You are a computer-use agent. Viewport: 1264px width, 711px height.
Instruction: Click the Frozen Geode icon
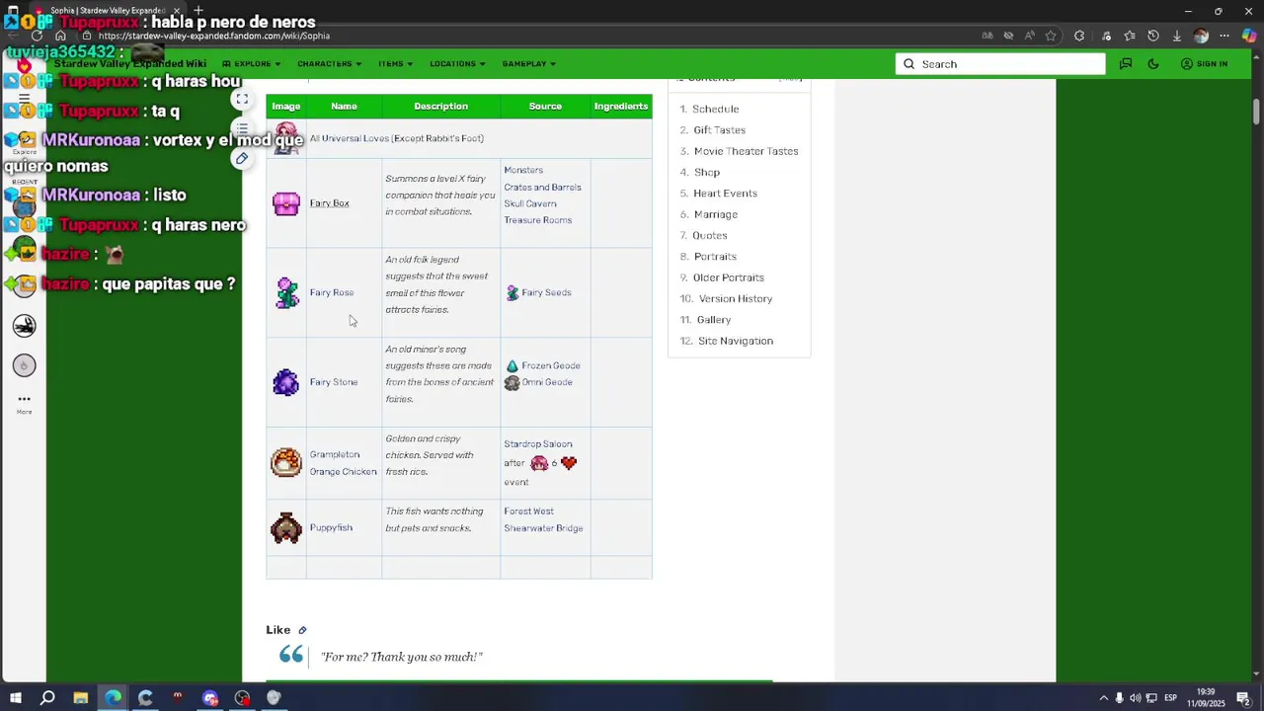pyautogui.click(x=512, y=366)
